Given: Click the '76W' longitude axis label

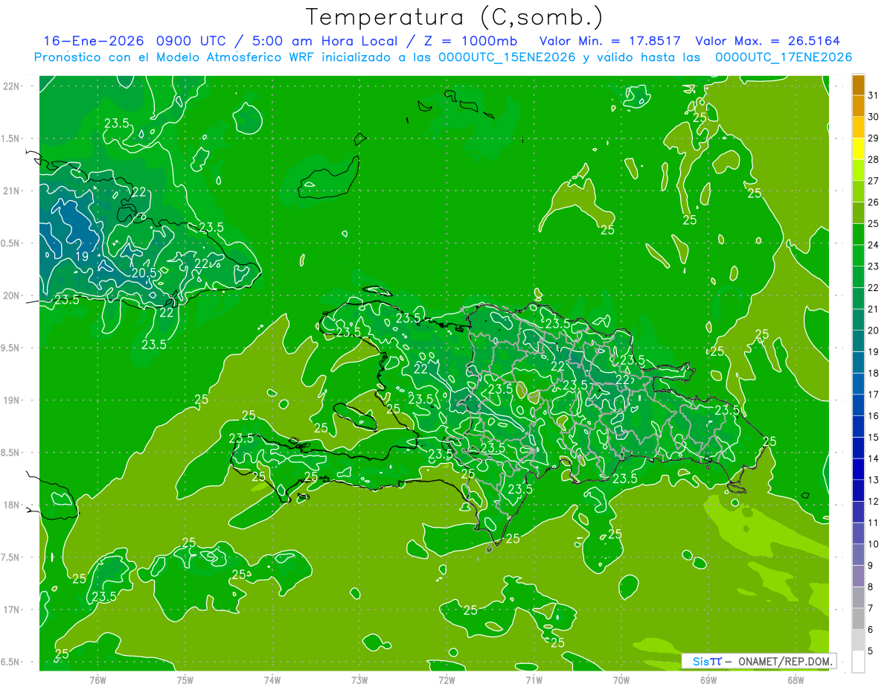Looking at the screenshot, I should point(97,680).
